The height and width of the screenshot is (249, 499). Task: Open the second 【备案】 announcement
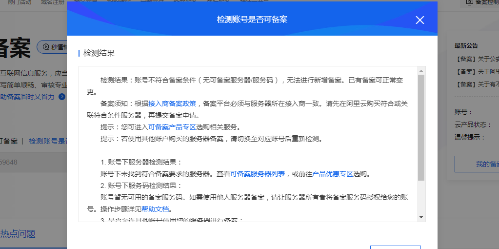pyautogui.click(x=477, y=72)
